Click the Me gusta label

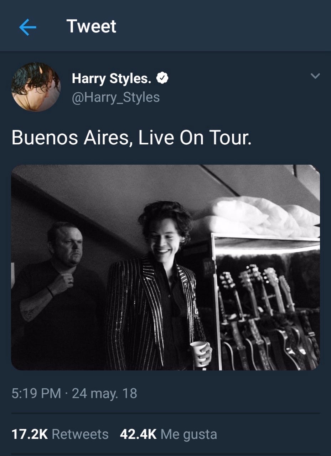(x=189, y=435)
